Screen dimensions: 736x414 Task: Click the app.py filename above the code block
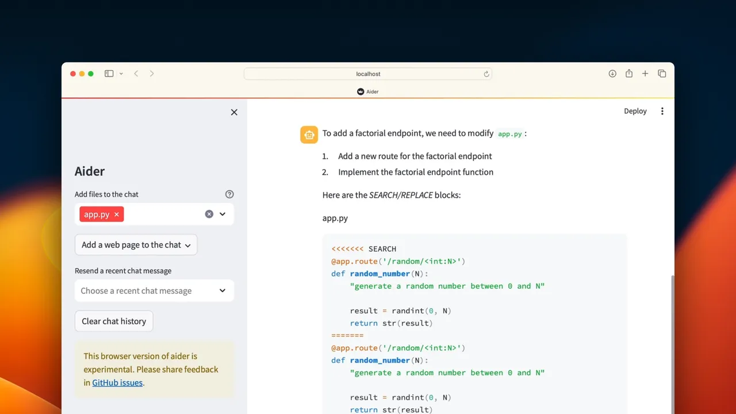(335, 218)
